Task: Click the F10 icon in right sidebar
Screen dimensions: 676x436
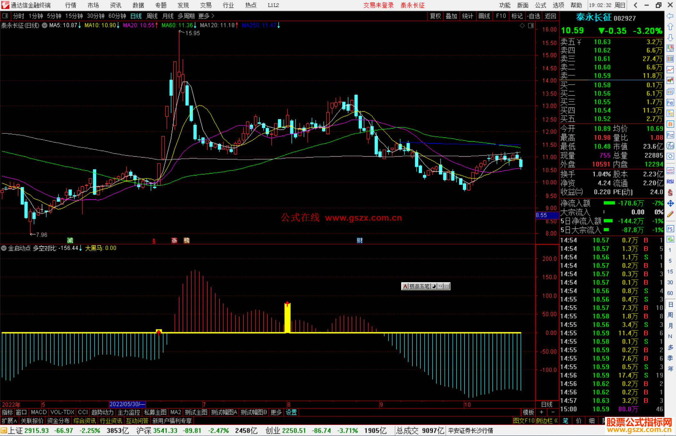Action: point(670,103)
